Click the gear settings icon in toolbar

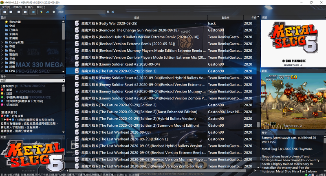(54, 12)
